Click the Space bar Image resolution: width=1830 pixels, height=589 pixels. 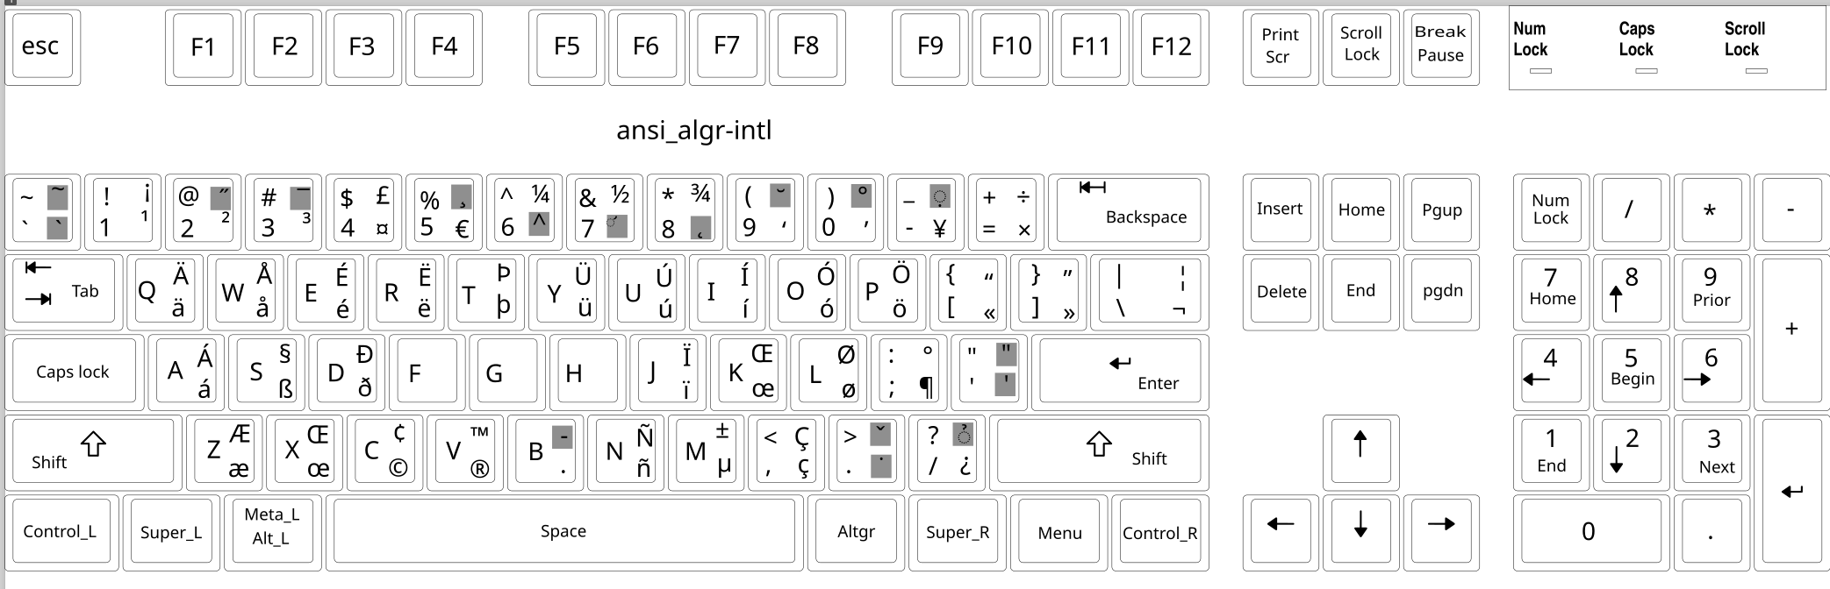point(563,531)
